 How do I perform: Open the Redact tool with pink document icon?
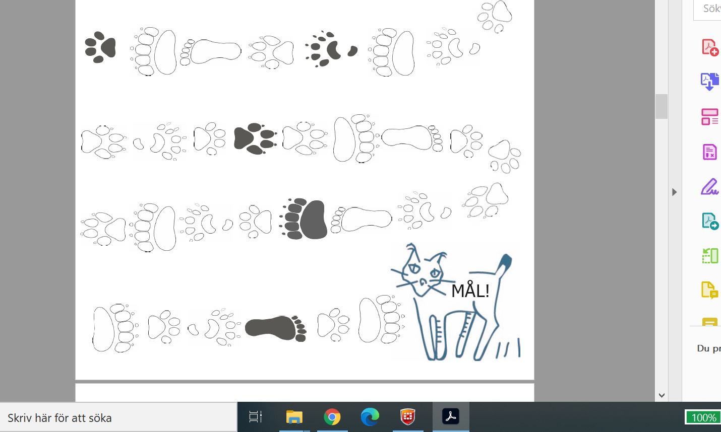[709, 152]
